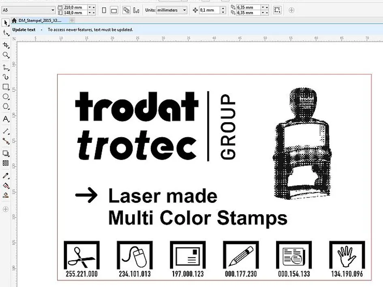Viewport: 383px width, 287px height.
Task: Select the Drop Shadow tool
Action: tap(5, 153)
